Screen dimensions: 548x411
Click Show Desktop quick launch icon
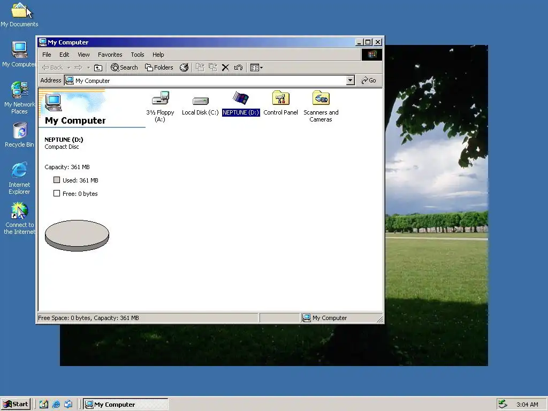44,405
